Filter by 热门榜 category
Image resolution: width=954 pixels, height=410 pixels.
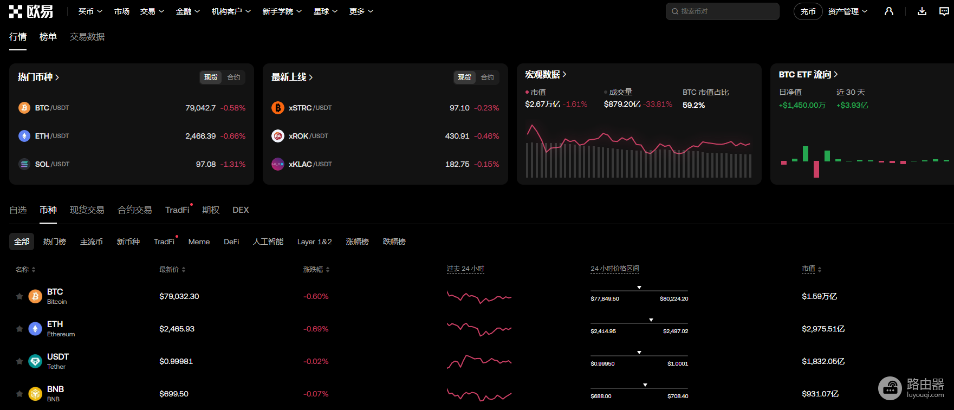55,242
